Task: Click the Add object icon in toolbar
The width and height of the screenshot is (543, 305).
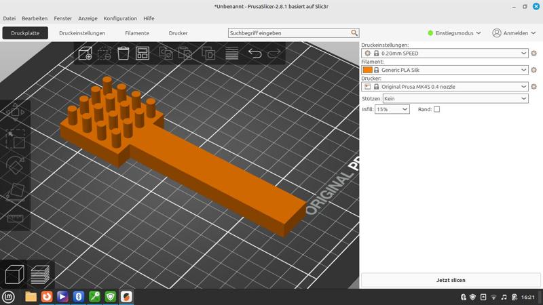Action: point(85,54)
